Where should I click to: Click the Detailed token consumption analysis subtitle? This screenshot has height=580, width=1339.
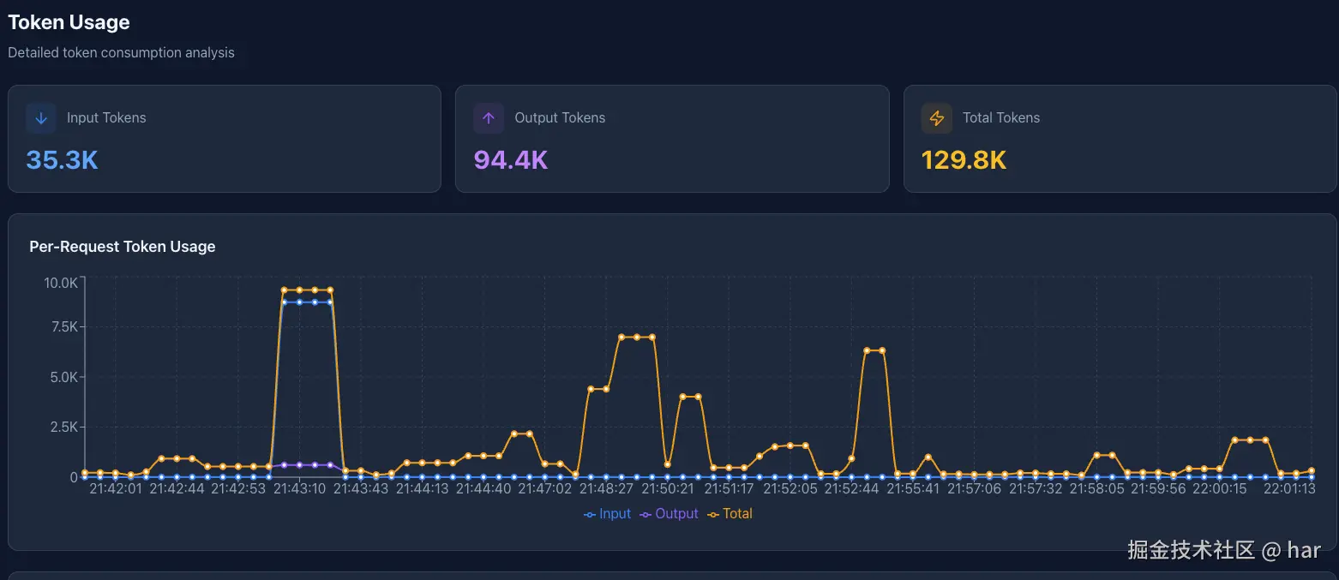coord(121,52)
